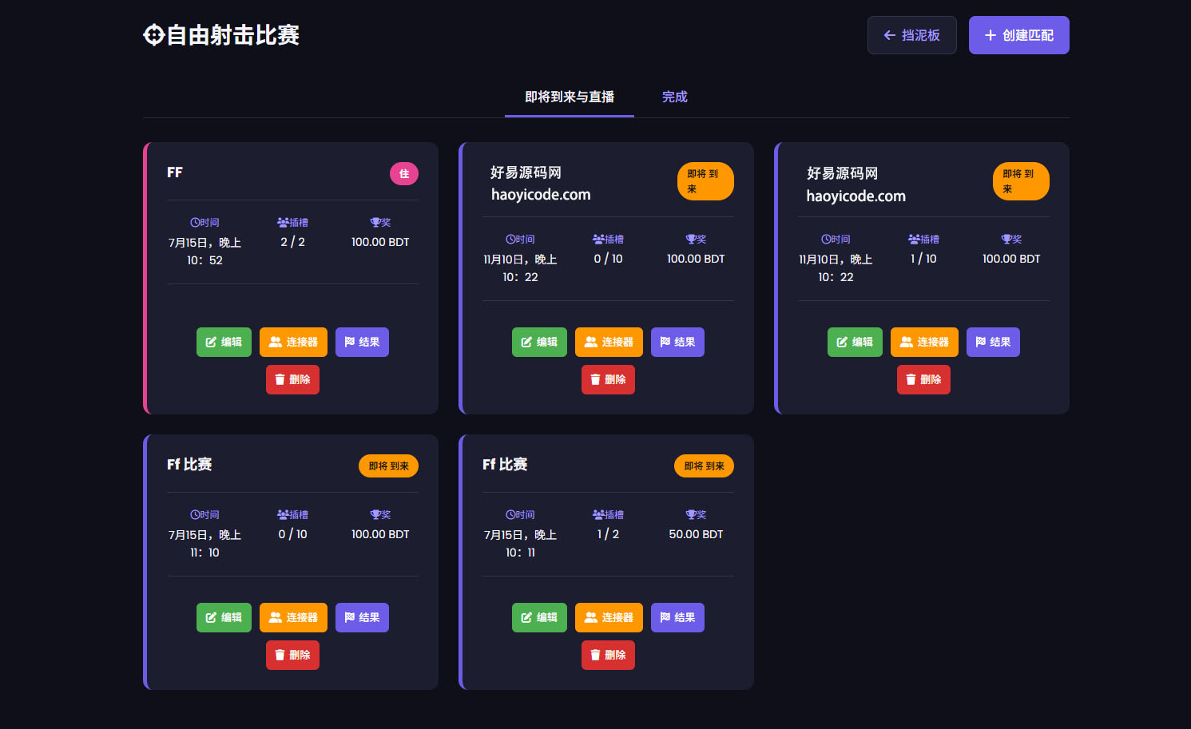The image size is (1191, 729).
Task: Click the flag icon on haoyicode card's 结果 button
Action: (665, 342)
